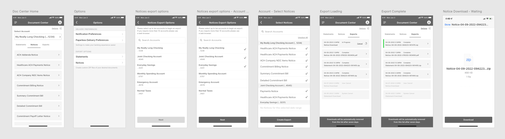
Task: Click the blue zip file icon
Action: coord(468,60)
